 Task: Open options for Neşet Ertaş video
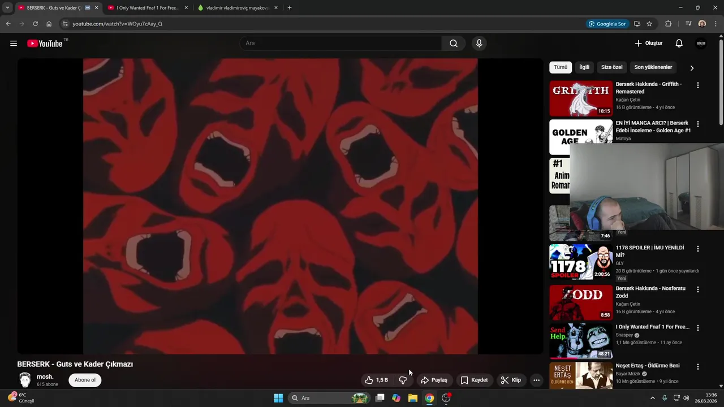[697, 366]
